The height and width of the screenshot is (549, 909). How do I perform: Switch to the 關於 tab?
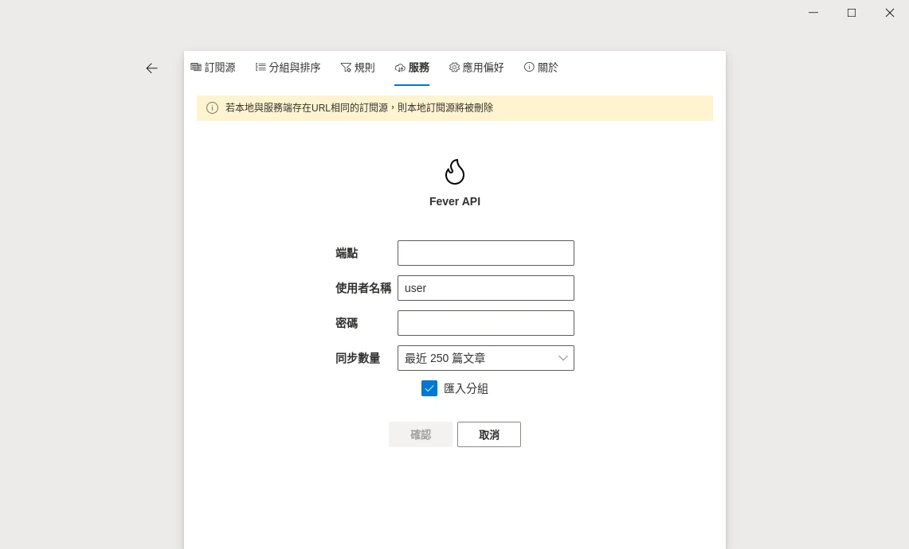pos(541,68)
